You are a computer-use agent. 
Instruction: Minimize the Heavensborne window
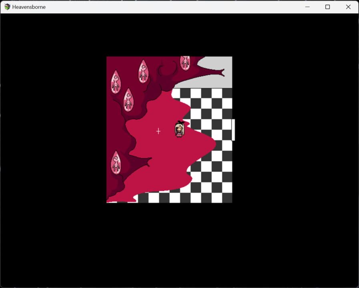307,7
